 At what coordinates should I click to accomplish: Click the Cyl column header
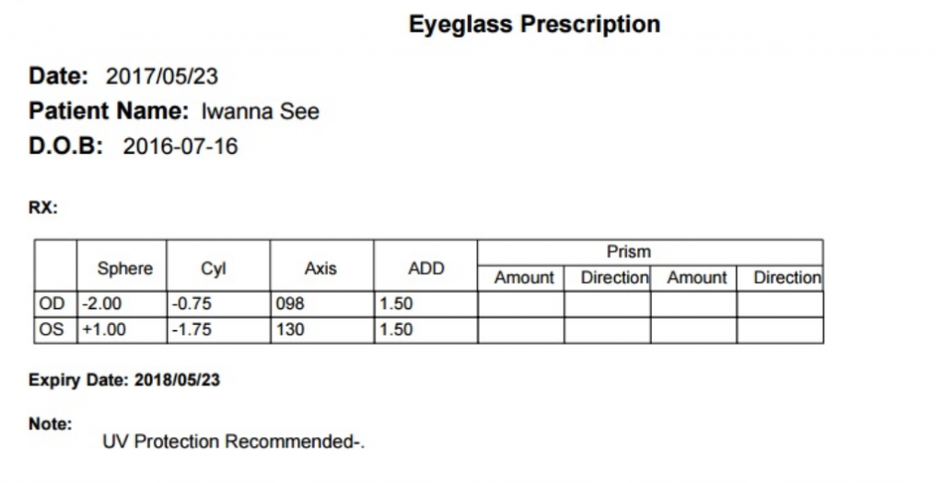tap(213, 269)
